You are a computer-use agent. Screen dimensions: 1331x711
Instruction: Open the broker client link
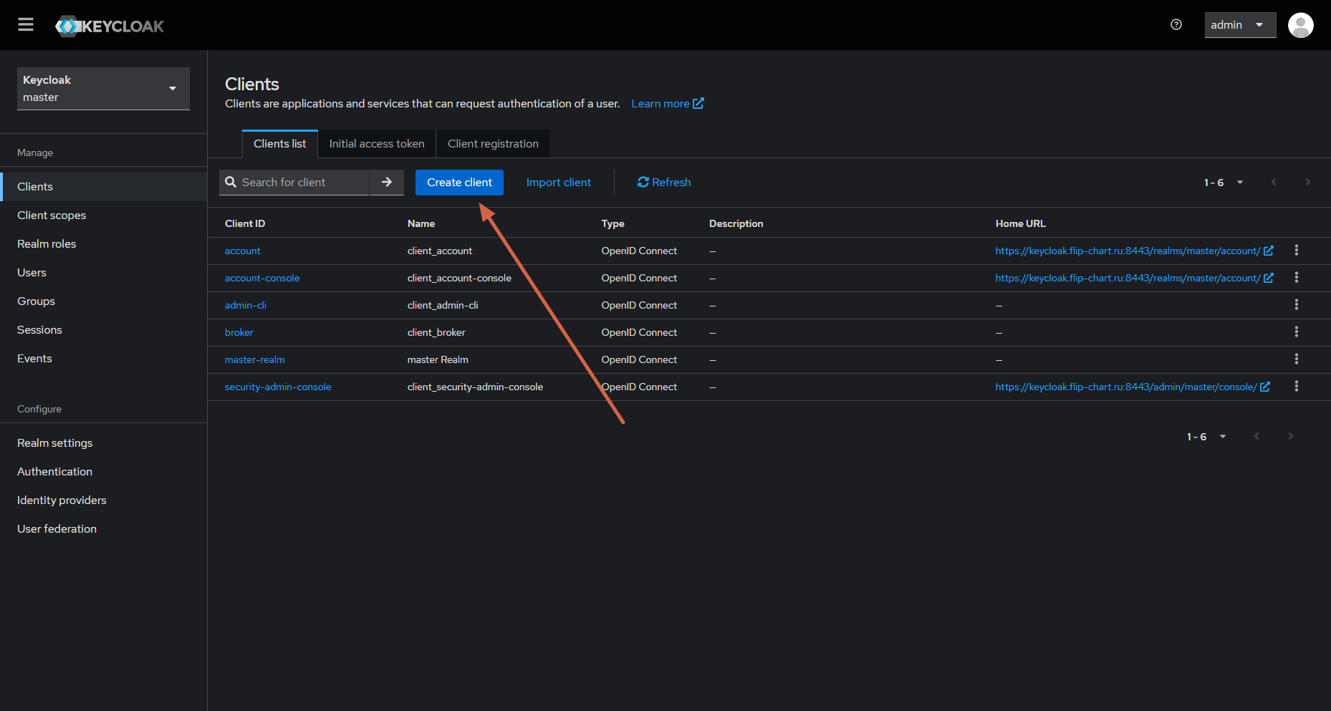pyautogui.click(x=239, y=333)
